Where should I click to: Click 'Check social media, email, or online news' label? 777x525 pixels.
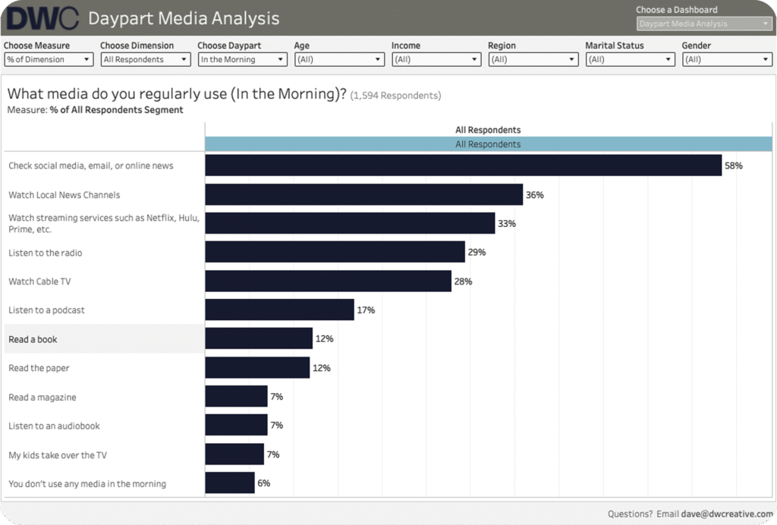91,166
